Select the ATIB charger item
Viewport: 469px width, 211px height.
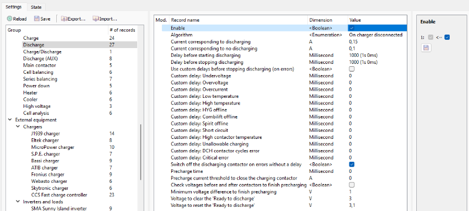click(x=45, y=168)
